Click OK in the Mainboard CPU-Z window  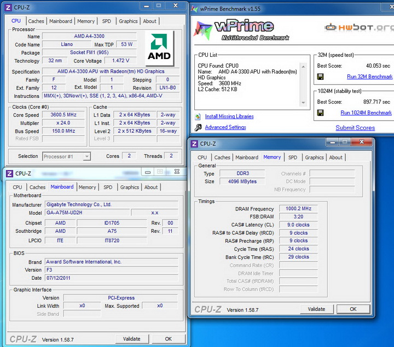pyautogui.click(x=169, y=339)
